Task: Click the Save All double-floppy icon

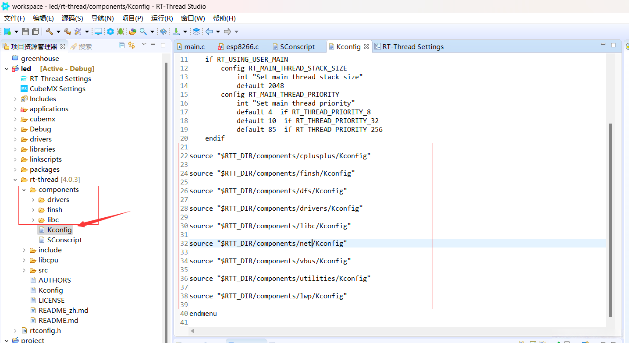Action: coord(36,32)
